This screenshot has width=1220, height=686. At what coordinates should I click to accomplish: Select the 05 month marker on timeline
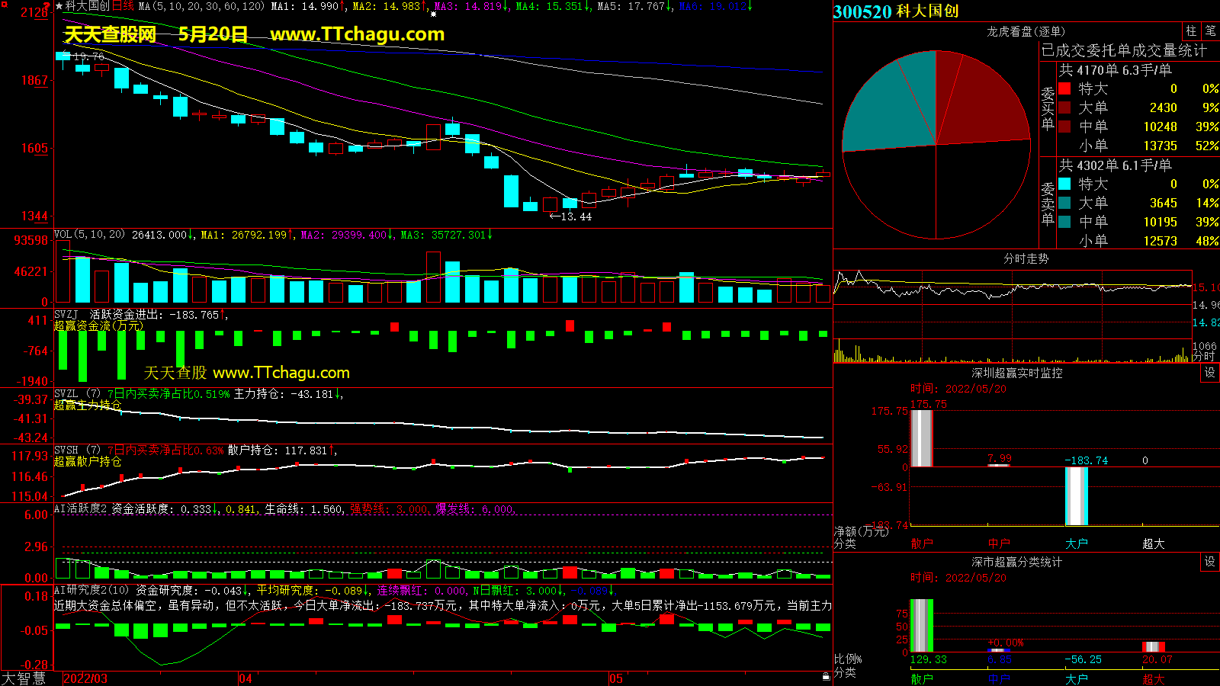(616, 678)
